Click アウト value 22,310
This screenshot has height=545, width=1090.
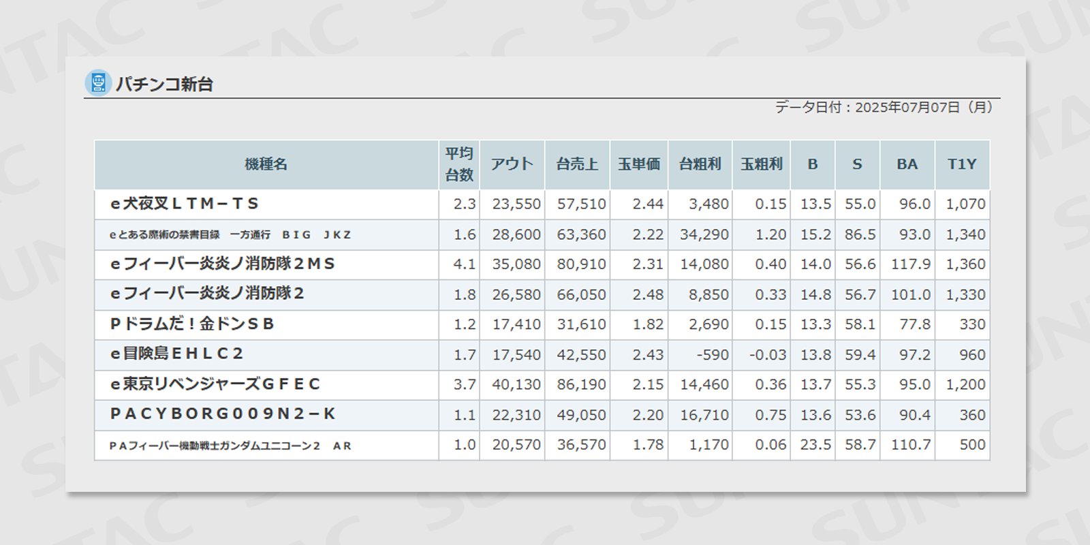(516, 415)
